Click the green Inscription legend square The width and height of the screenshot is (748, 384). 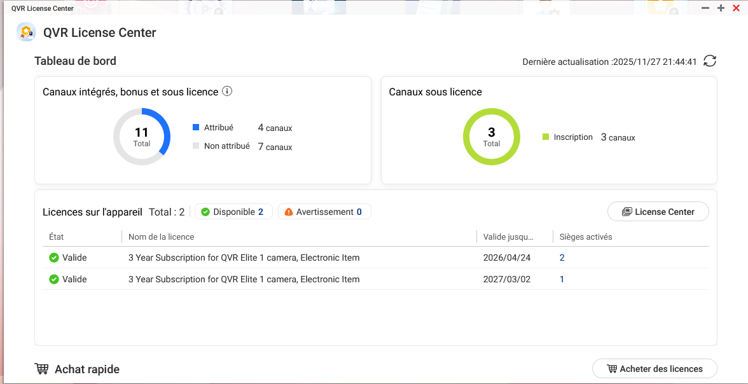pos(546,137)
